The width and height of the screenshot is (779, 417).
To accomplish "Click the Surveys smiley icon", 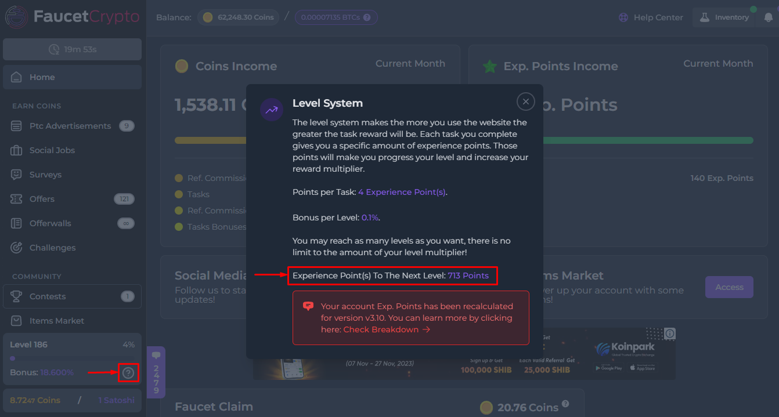I will click(x=17, y=175).
